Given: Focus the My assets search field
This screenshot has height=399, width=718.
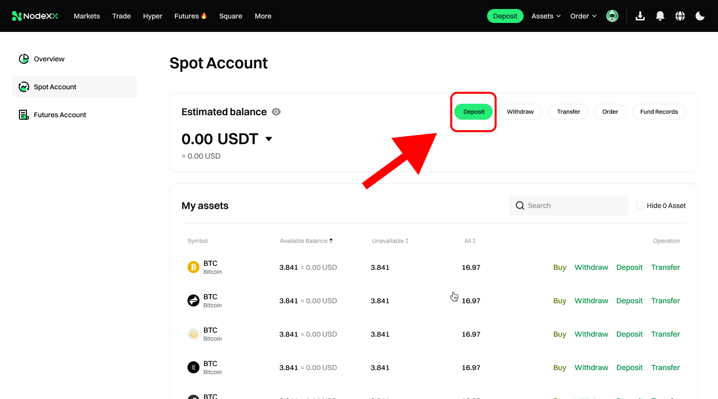Looking at the screenshot, I should (x=569, y=205).
